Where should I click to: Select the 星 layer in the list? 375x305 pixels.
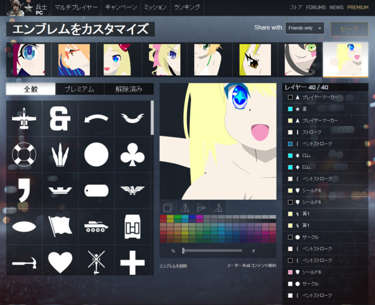(x=325, y=109)
